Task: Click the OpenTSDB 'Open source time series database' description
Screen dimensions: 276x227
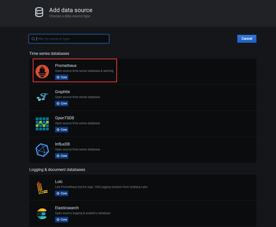Action: point(77,123)
